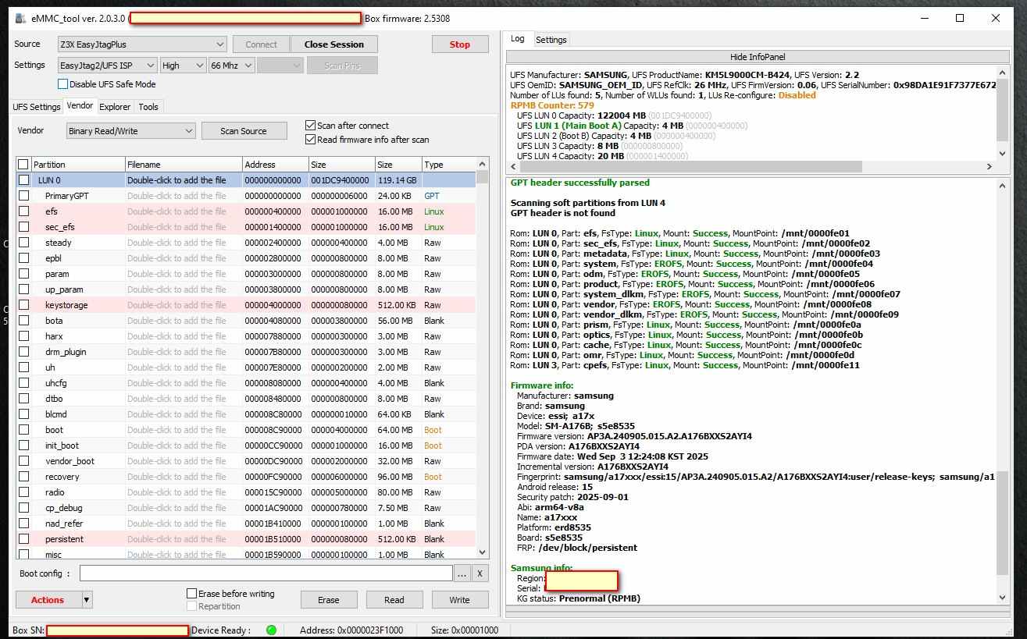Click the 119.14 GB size cell
Viewport: 1027px width, 639px height.
point(398,180)
